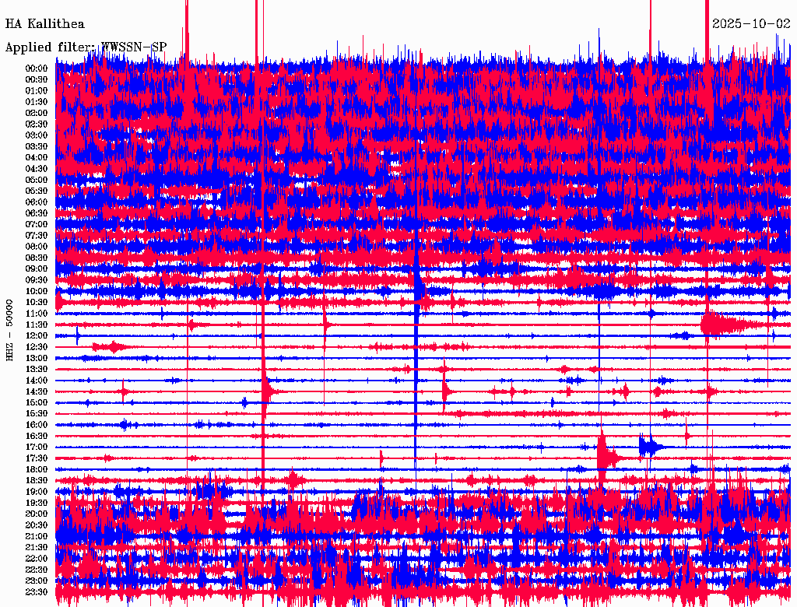The width and height of the screenshot is (797, 607).
Task: Pick the 12:30 time row label
Action: [36, 347]
